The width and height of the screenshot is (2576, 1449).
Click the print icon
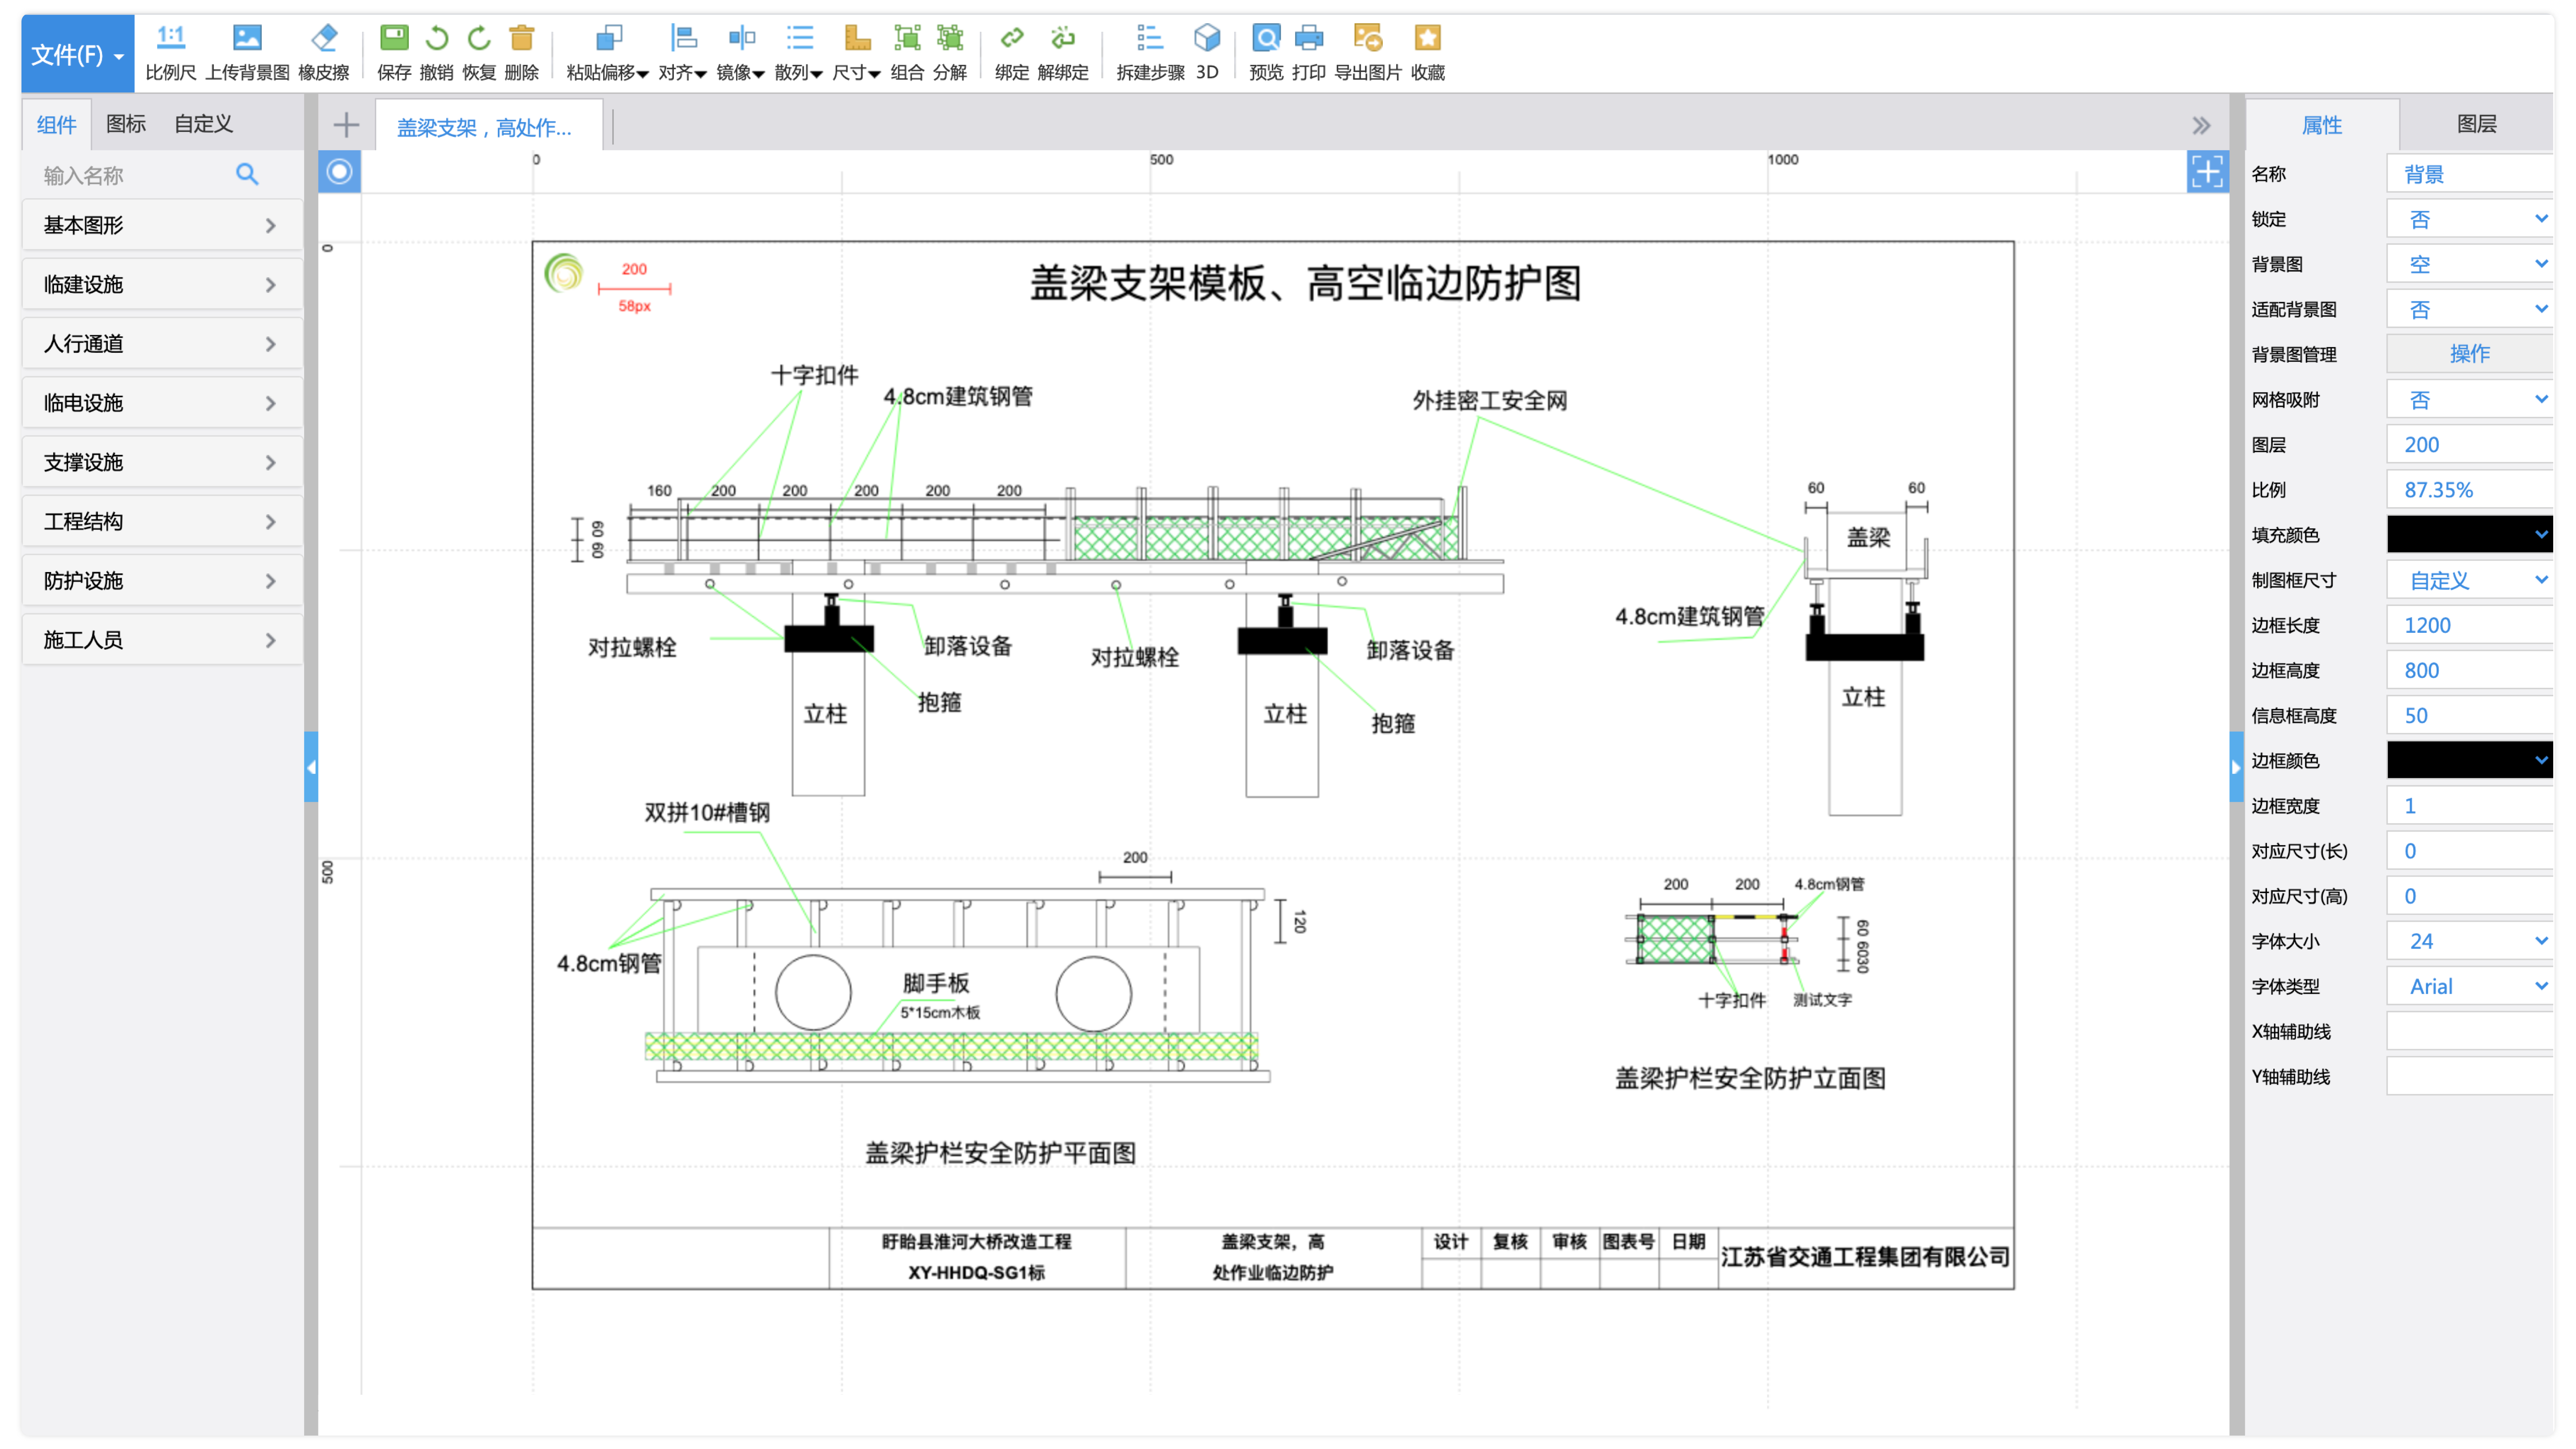[1308, 39]
